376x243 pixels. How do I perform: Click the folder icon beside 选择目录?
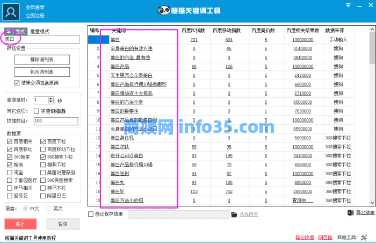point(234,215)
